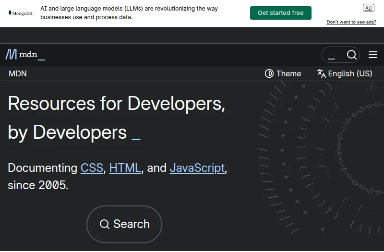Screen dimensions: 384x252
Task: Follow the HTML link
Action: pos(125,168)
